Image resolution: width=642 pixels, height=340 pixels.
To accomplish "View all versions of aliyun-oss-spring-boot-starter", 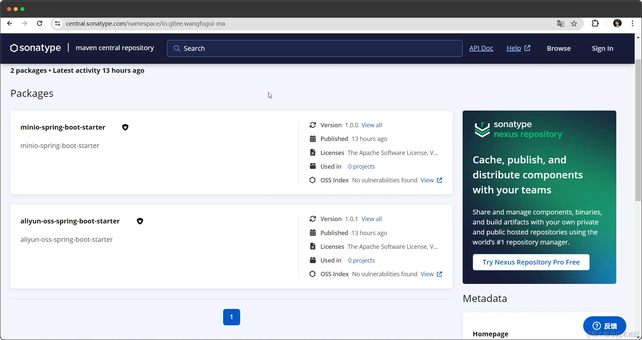I will pos(372,219).
